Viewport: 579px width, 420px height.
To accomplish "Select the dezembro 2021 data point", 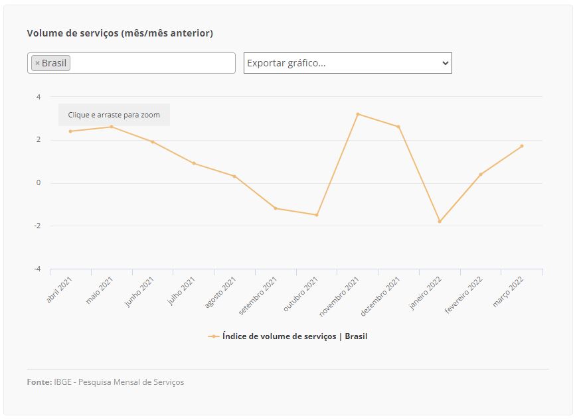I will click(x=398, y=127).
